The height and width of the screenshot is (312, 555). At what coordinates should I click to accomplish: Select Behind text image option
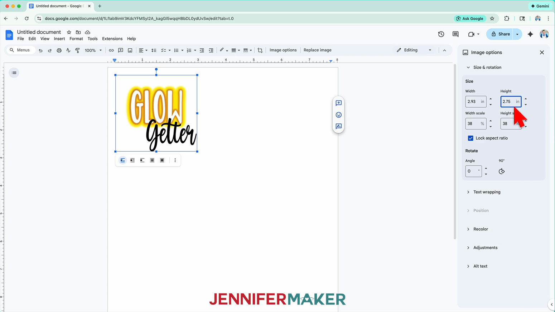point(152,160)
